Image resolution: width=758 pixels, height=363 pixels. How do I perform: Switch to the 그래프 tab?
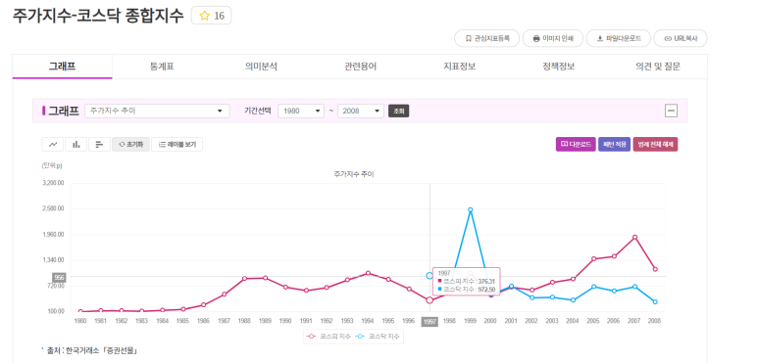pos(63,67)
